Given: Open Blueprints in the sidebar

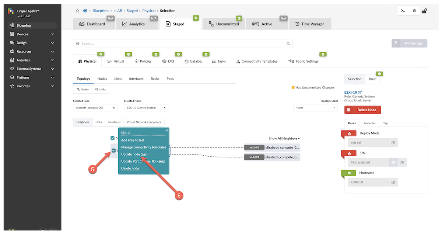Looking at the screenshot, I should pyautogui.click(x=32, y=25).
